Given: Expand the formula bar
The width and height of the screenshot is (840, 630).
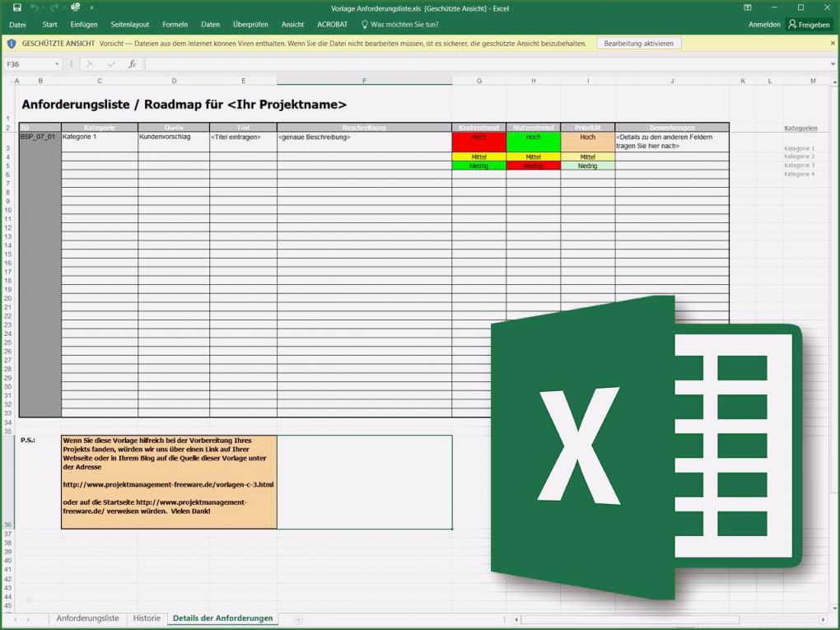Looking at the screenshot, I should click(834, 63).
